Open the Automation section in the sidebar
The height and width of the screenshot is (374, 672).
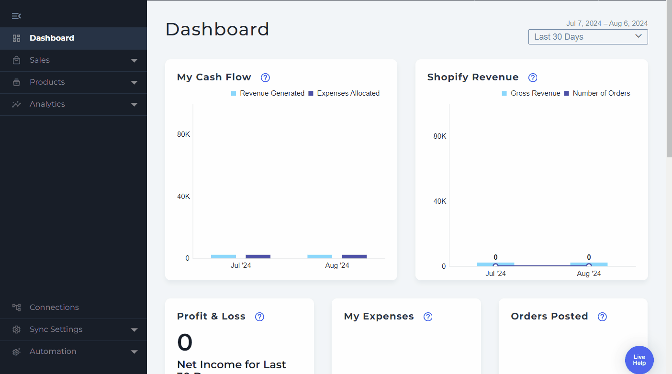pos(53,352)
